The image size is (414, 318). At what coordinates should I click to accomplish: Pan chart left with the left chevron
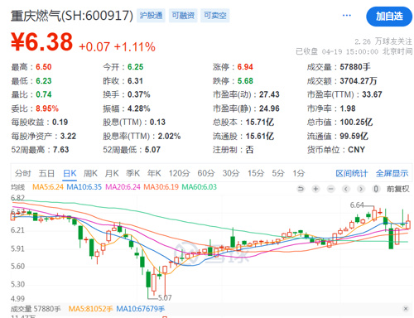(x=346, y=189)
